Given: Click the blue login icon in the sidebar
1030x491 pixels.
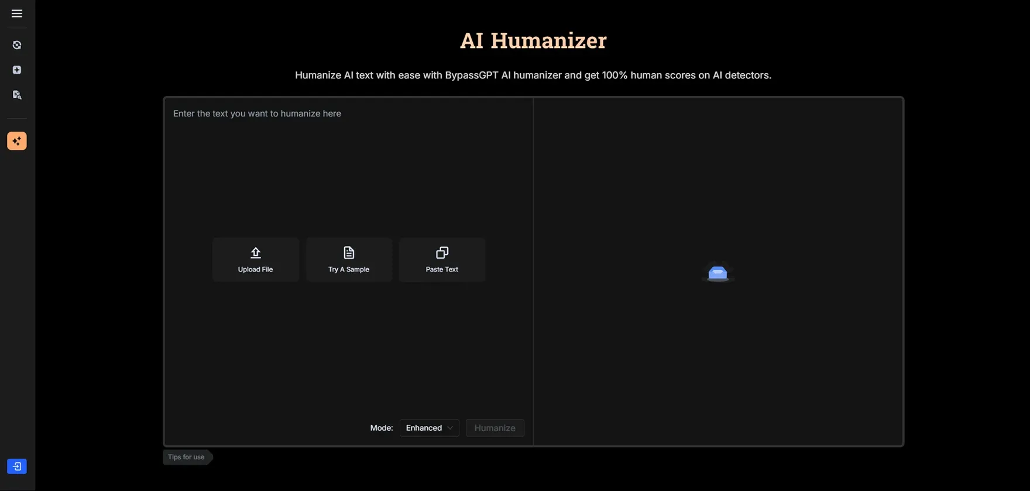Looking at the screenshot, I should click(17, 466).
